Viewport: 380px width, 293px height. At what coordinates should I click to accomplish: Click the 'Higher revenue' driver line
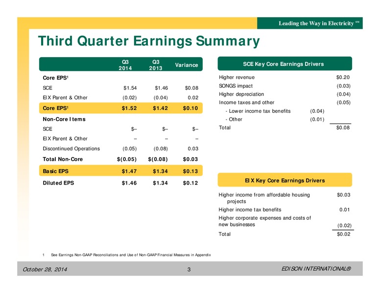tap(237, 77)
